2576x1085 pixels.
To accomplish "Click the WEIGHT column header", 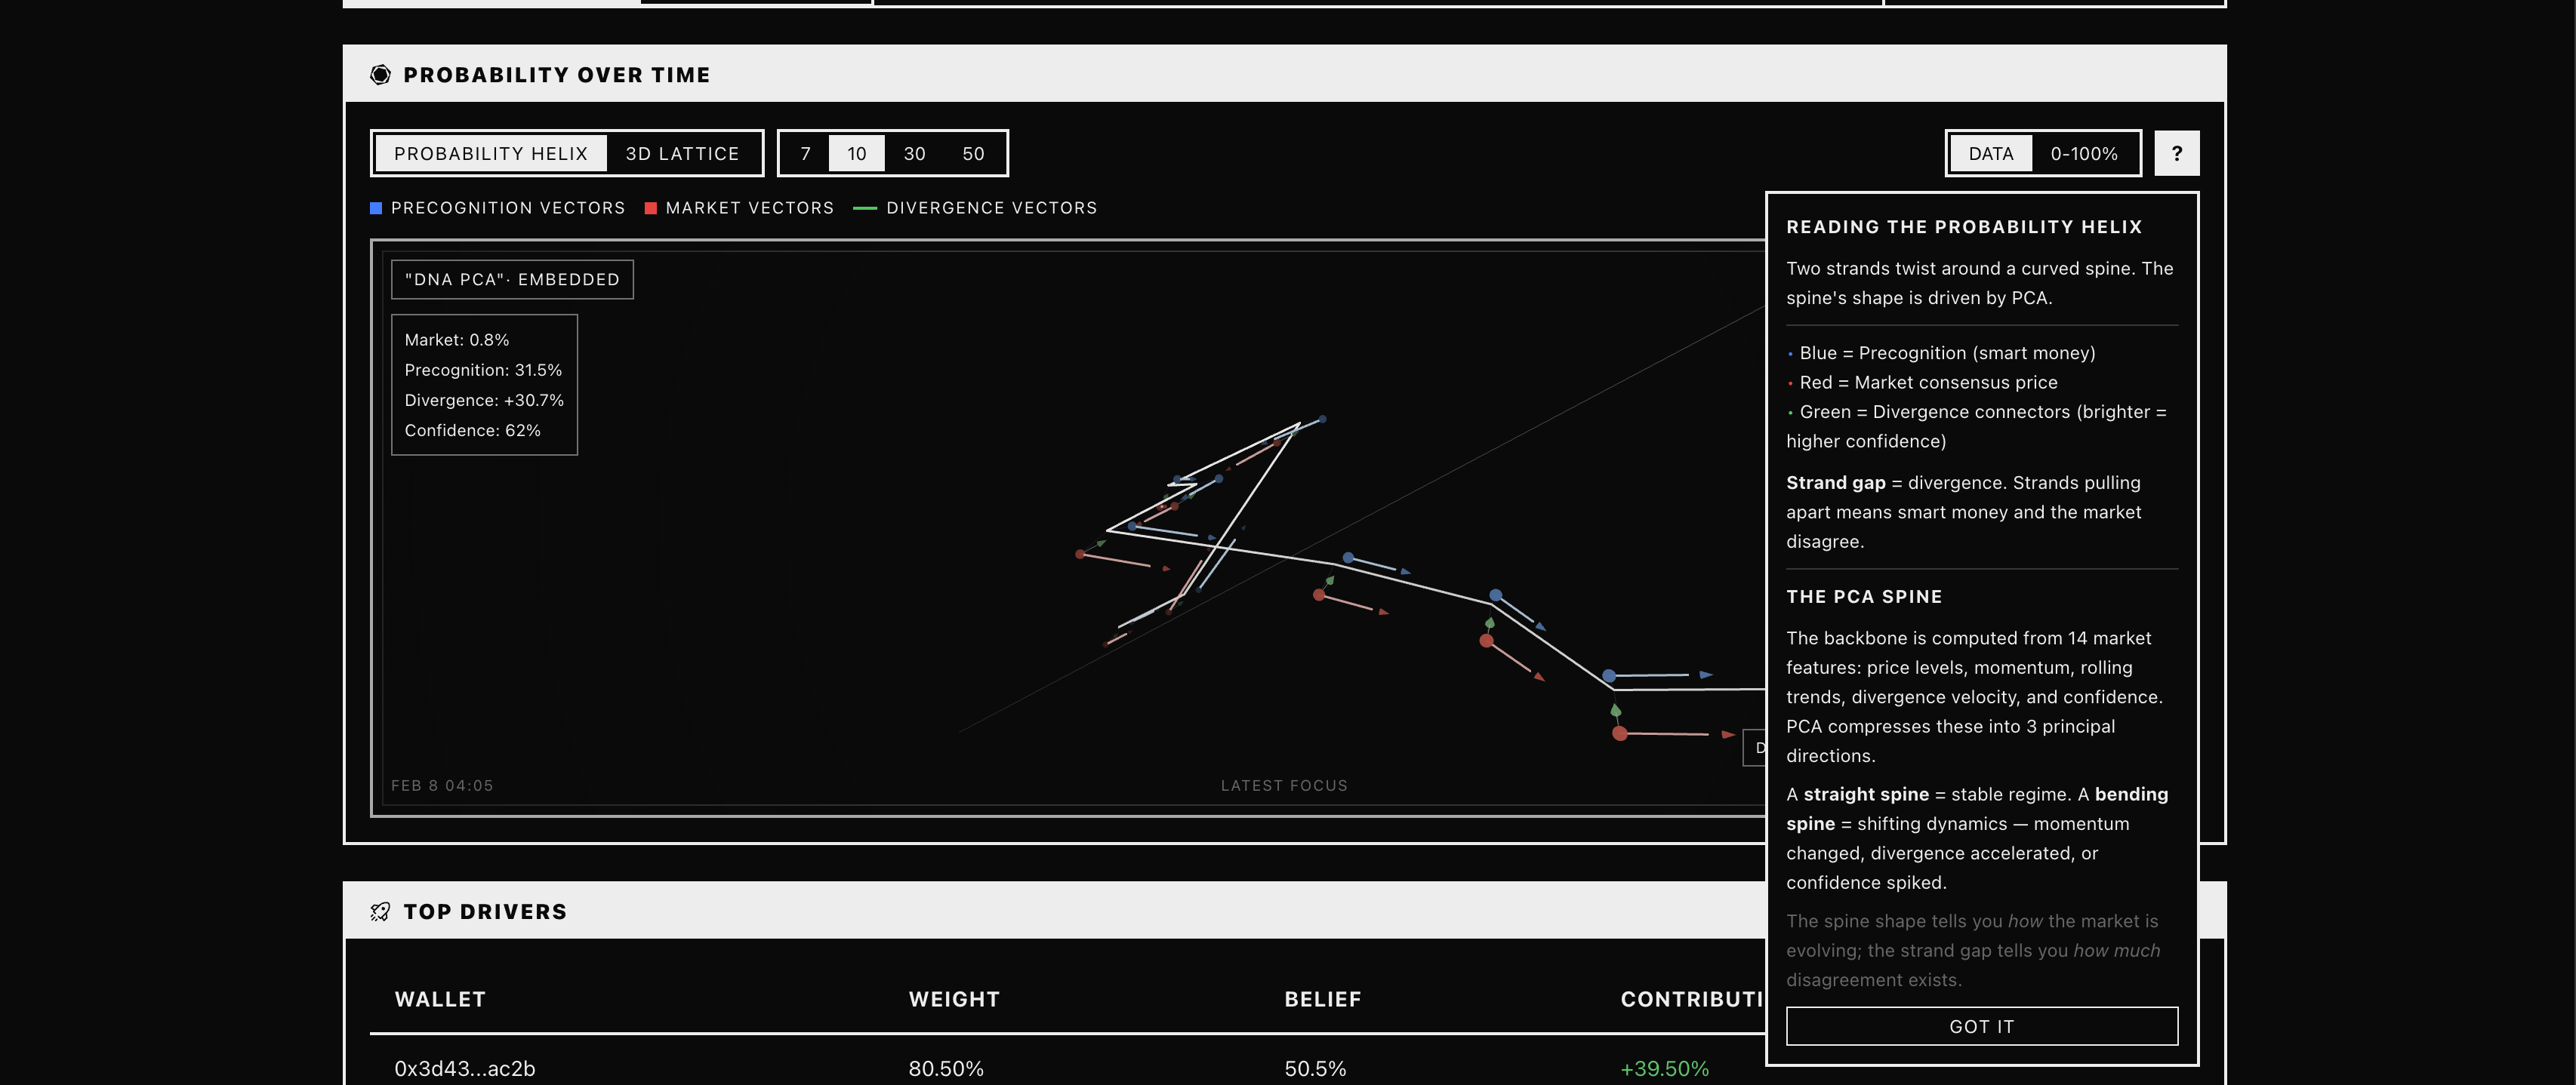I will pyautogui.click(x=954, y=999).
